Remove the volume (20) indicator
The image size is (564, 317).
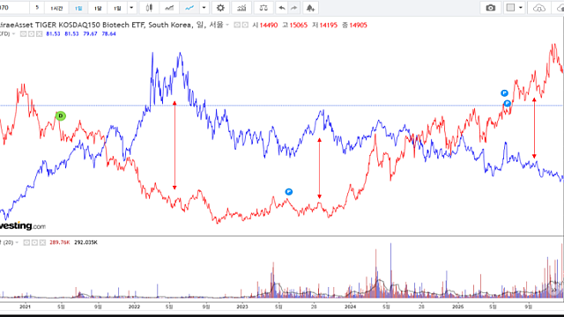point(42,243)
